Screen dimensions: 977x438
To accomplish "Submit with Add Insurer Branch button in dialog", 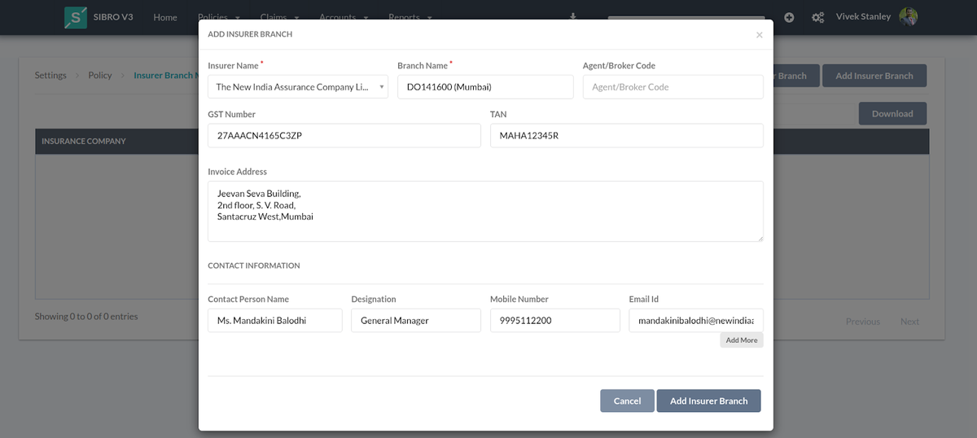I will [708, 401].
